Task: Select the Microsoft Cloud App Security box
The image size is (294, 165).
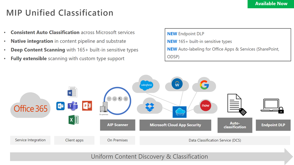Action: [175, 125]
